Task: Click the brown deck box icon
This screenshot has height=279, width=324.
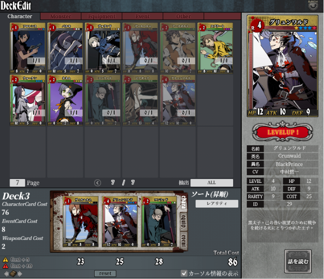Action: coord(13,274)
